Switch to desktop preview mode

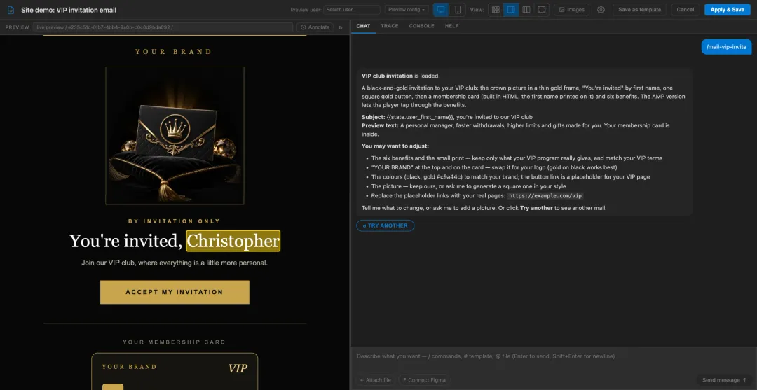[440, 10]
